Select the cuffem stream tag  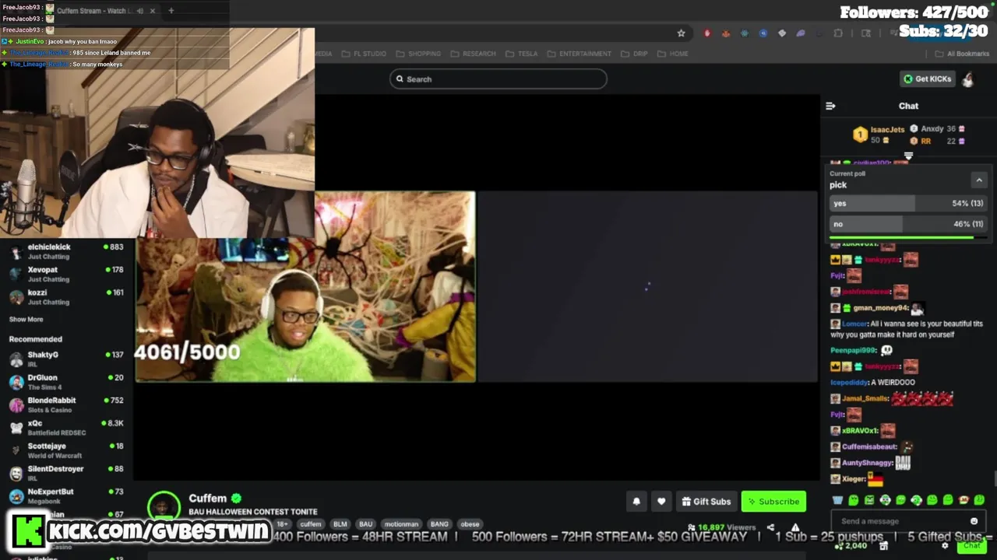[310, 524]
